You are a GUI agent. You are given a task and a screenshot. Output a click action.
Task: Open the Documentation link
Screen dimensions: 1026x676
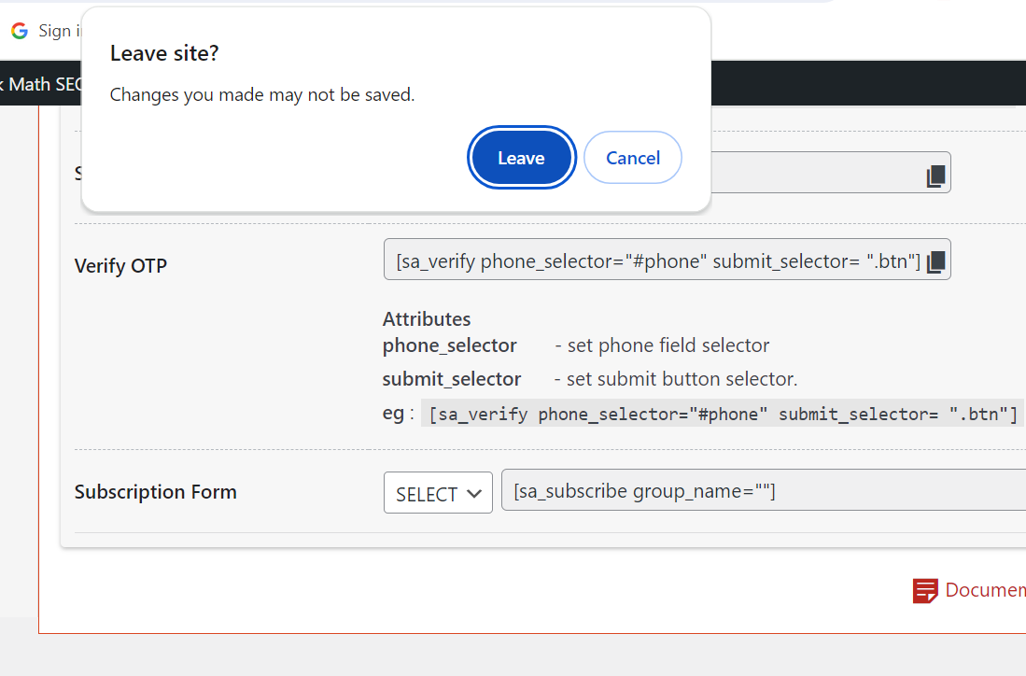click(985, 589)
